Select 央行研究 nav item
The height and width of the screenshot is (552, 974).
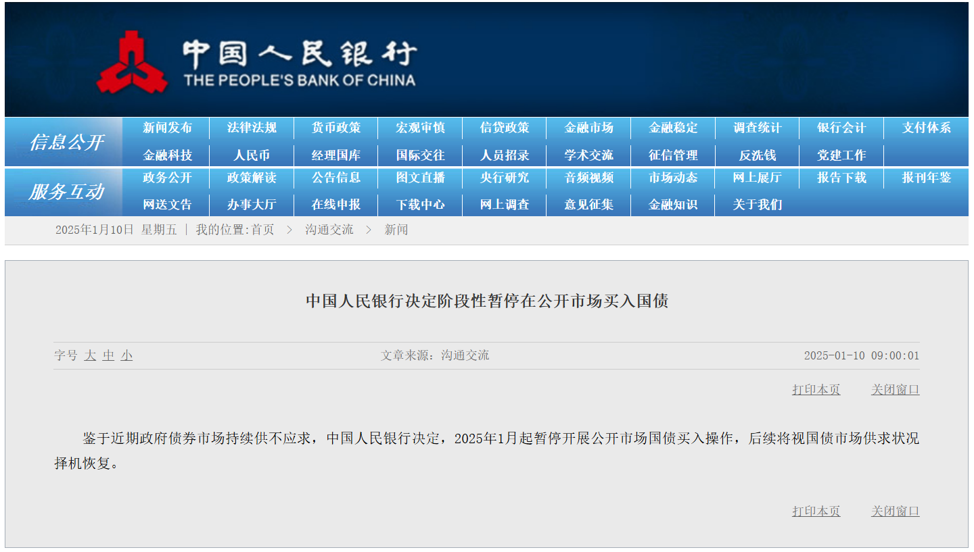pos(505,178)
